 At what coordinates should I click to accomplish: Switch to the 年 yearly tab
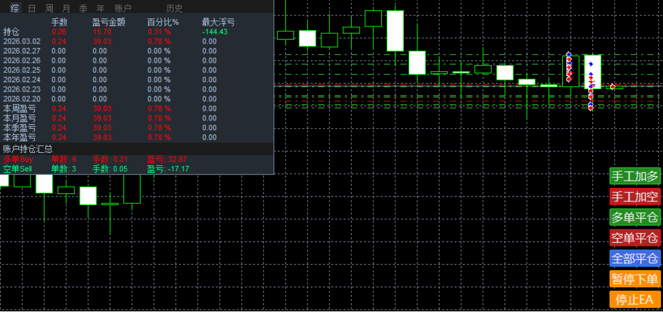(101, 8)
